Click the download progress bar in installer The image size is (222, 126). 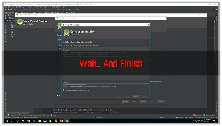tap(106, 84)
